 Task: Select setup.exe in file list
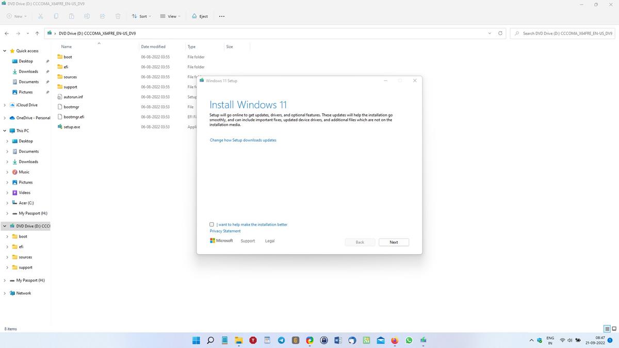[72, 126]
